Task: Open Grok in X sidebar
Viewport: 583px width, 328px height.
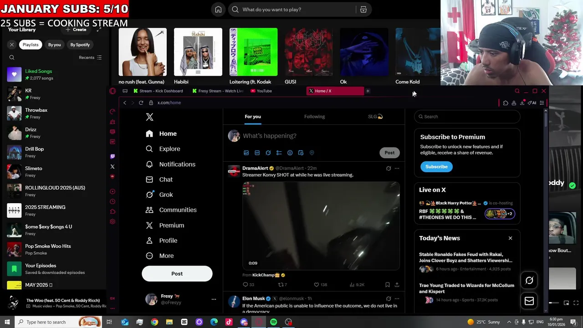Action: pos(159,195)
